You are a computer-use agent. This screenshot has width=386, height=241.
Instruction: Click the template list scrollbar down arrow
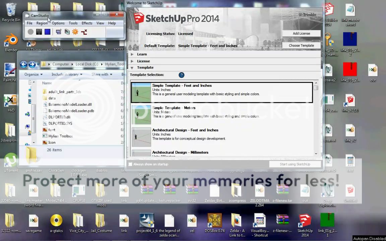(316, 154)
